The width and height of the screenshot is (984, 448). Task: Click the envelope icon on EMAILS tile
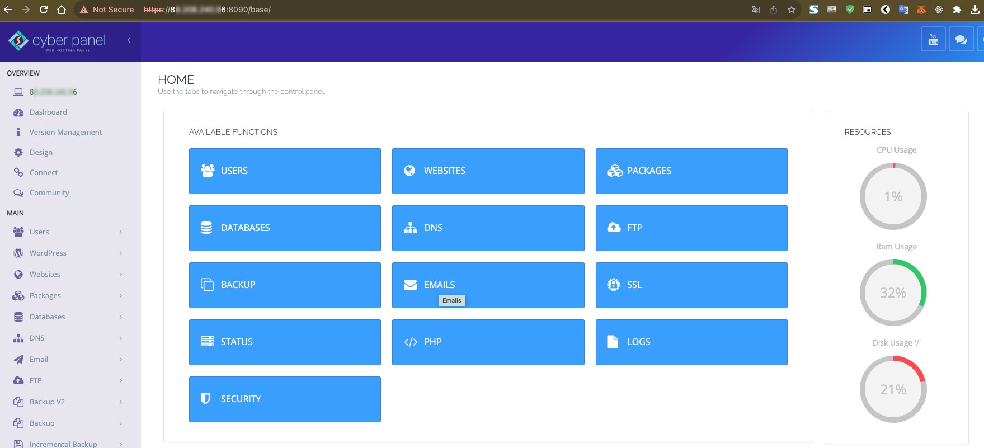coord(410,285)
